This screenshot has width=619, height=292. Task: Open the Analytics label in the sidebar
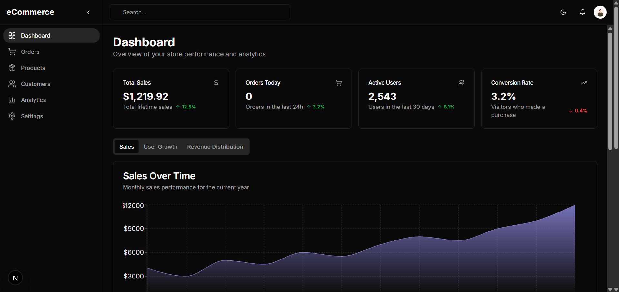[x=33, y=100]
